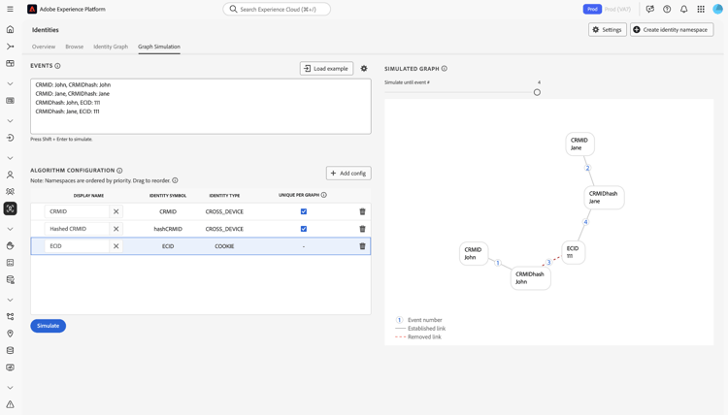This screenshot has height=415, width=728.
Task: Select the ECID 111 graph node
Action: click(x=573, y=252)
